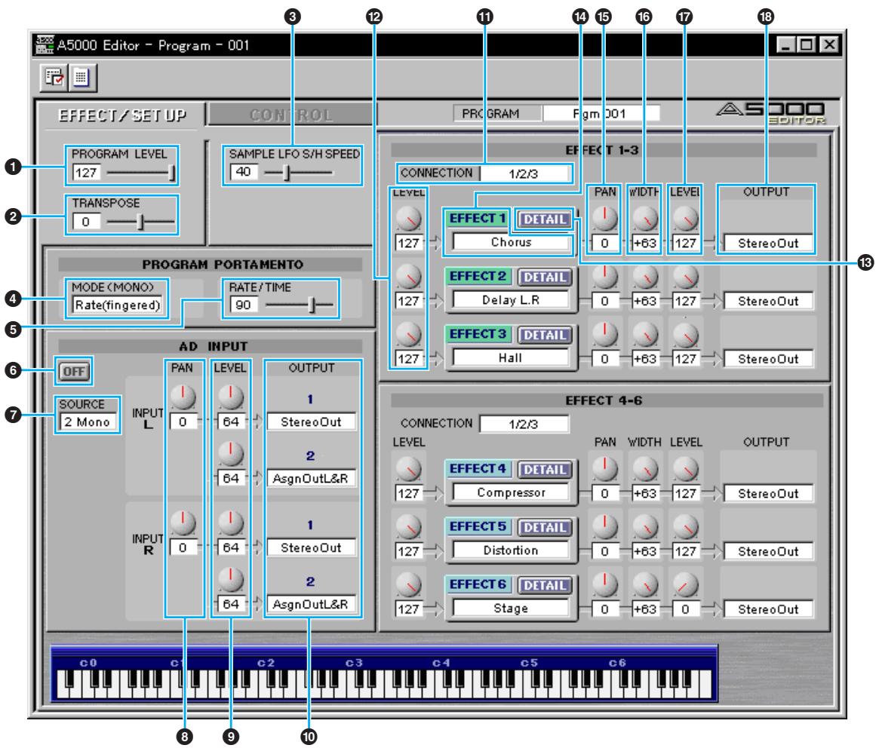Click the PROGRAM LEVEL value field 127
Viewport: 879px width, 748px height.
(86, 173)
